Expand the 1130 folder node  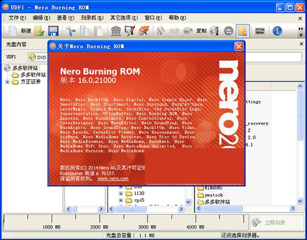point(121,194)
